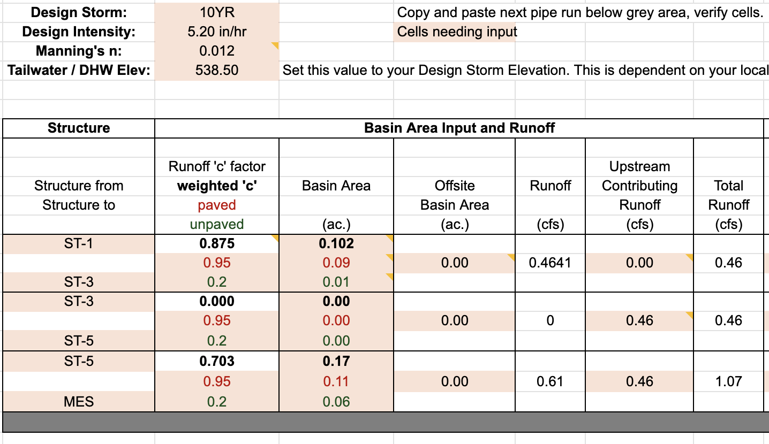Select the 'Structure to' heading cell

[x=79, y=205]
